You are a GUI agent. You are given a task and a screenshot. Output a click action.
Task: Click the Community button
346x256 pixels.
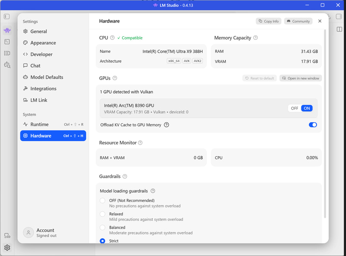click(x=298, y=21)
